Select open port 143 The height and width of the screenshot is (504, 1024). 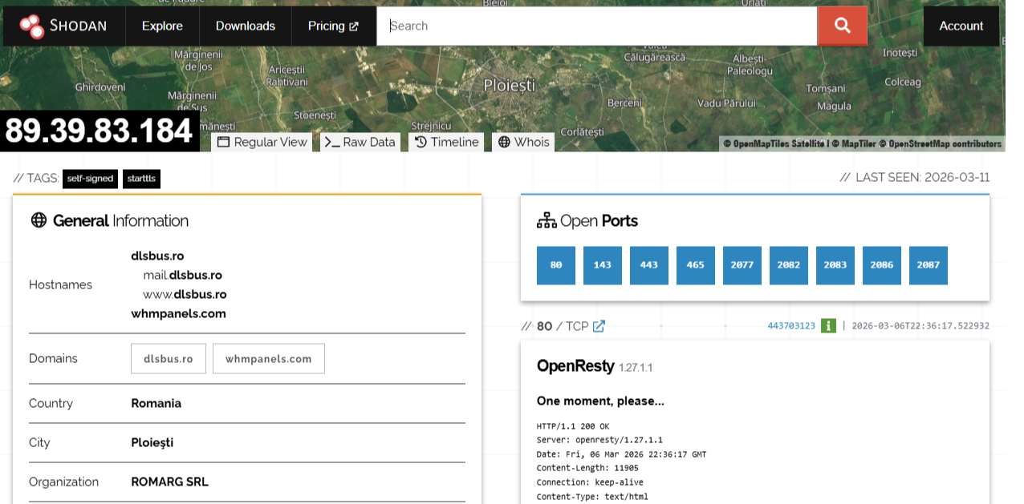coord(603,265)
